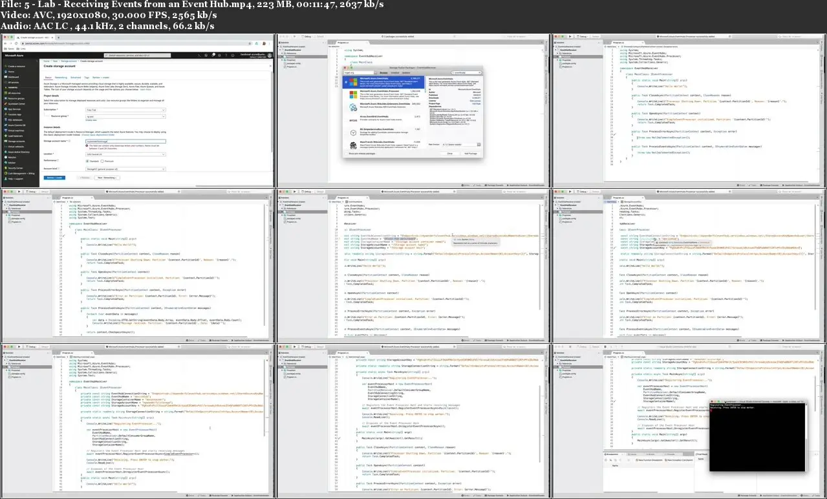This screenshot has height=499, width=827.
Task: Select the Standard performance radio in Azure frame
Action: click(87, 161)
